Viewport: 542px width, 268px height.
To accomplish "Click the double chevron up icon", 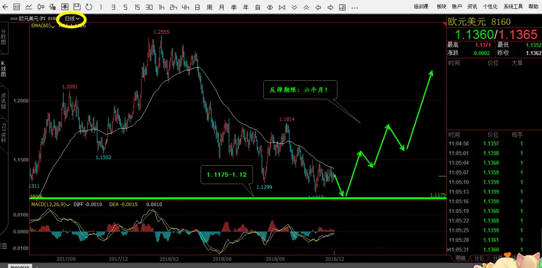I will point(306,7).
